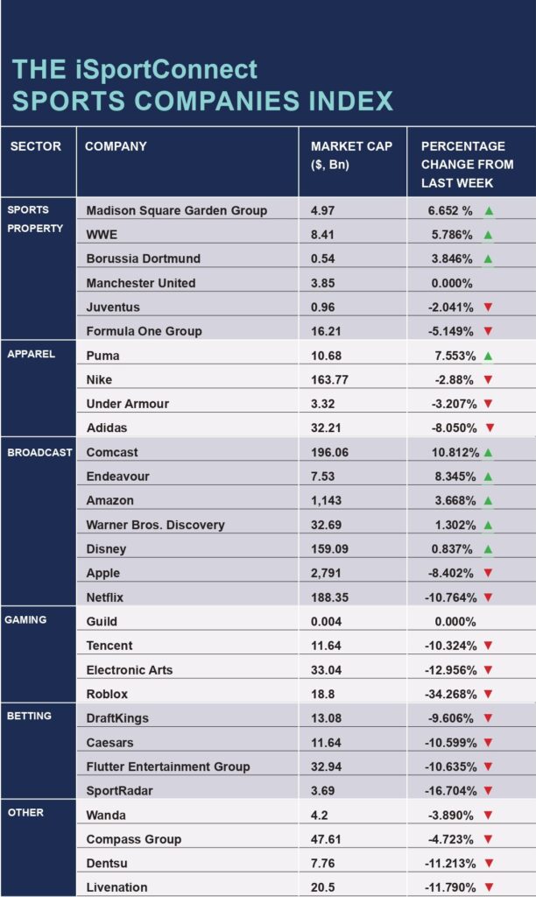This screenshot has width=536, height=897.
Task: Click the green up arrow next to Comcast
Action: 488,453
